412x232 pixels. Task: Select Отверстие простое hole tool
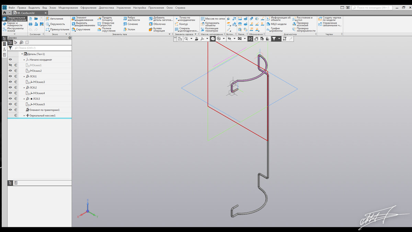pyautogui.click(x=105, y=24)
